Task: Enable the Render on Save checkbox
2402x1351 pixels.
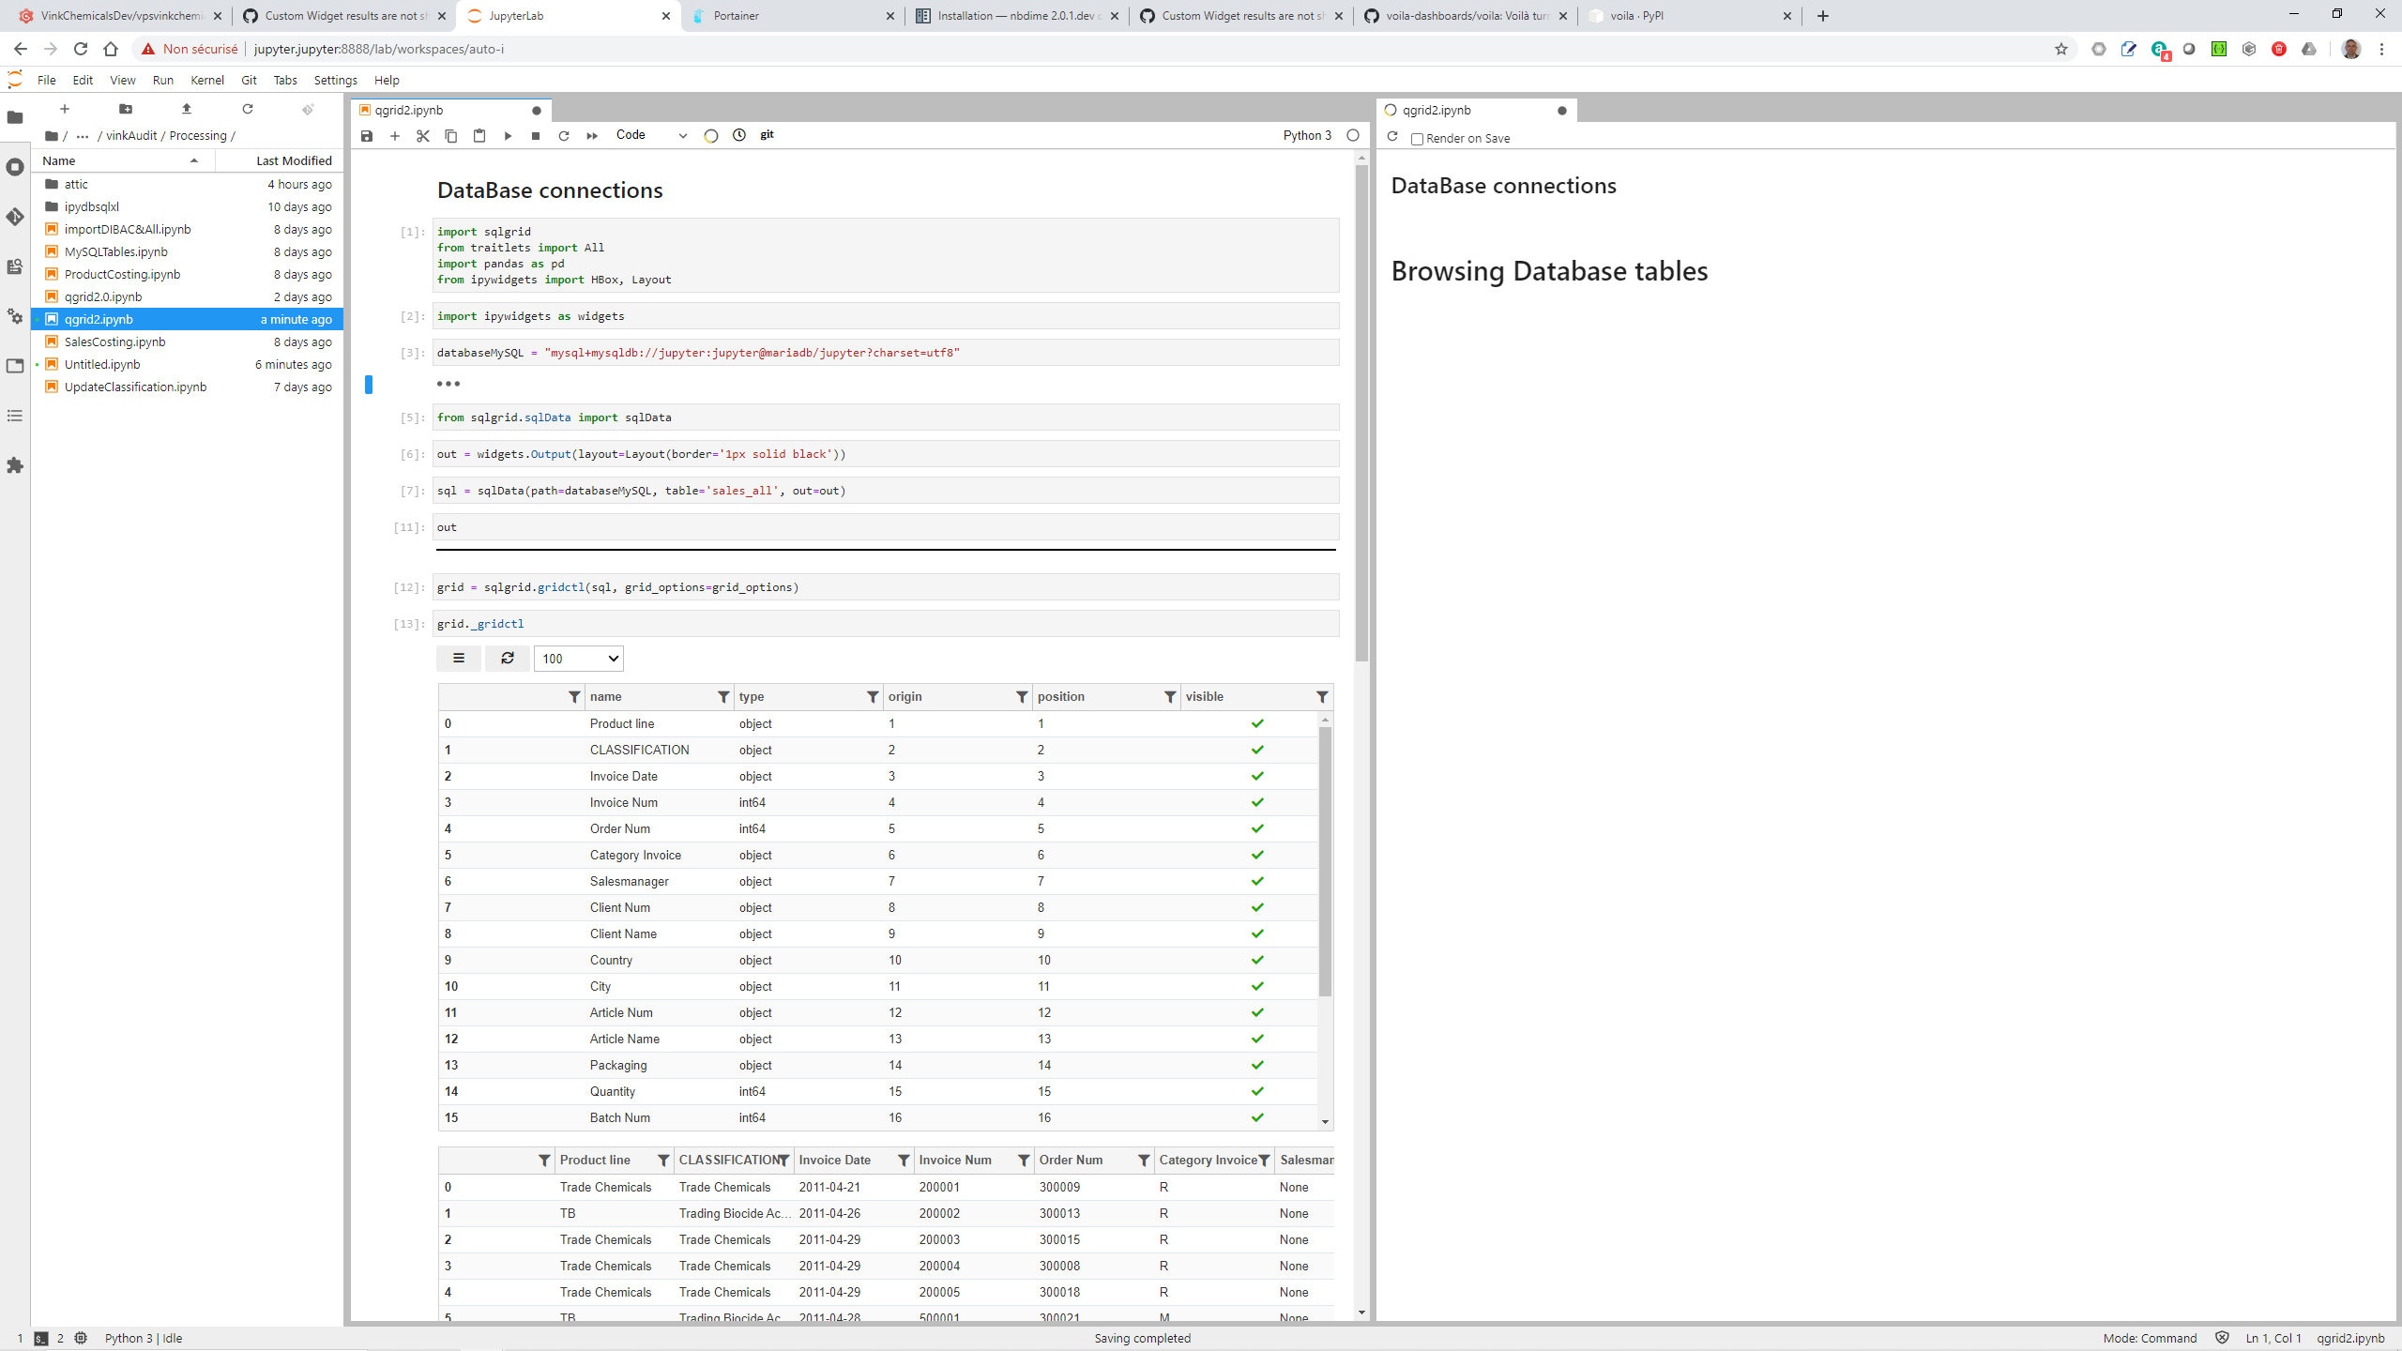Action: 1418,139
